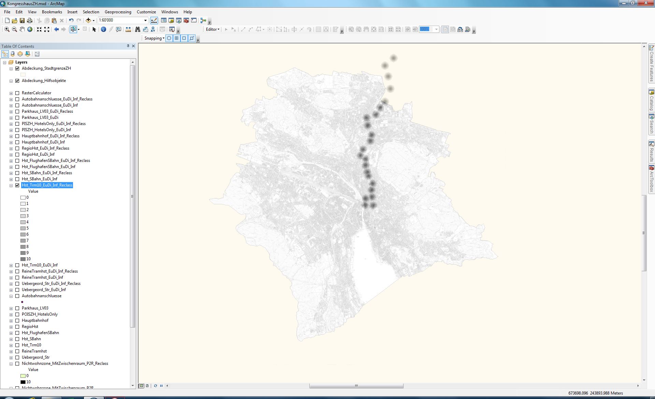Expand the Parkhaus_LV03 layer tree
The image size is (655, 399).
[x=11, y=308]
